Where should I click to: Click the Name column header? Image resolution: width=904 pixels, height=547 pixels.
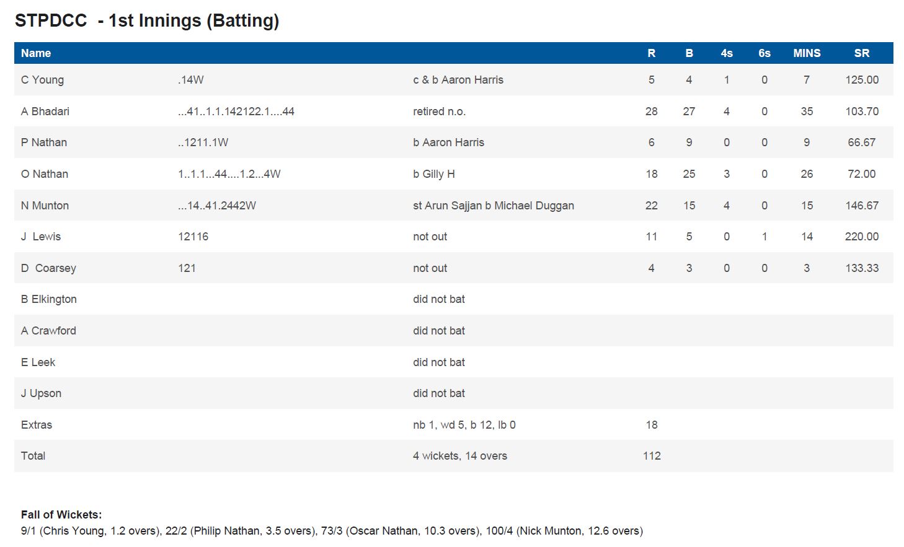[36, 53]
